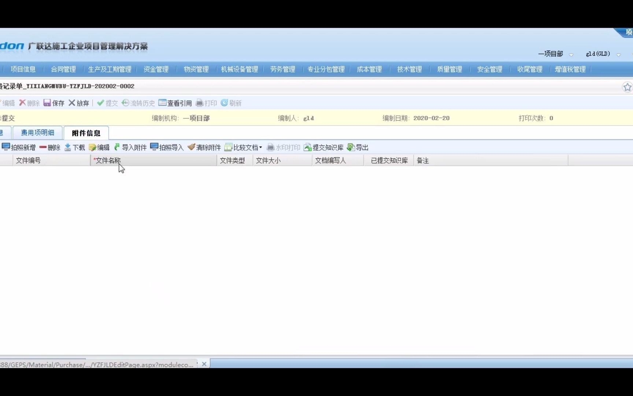Open the 收尾管理 menu
Screen dimensions: 633x396
530,69
